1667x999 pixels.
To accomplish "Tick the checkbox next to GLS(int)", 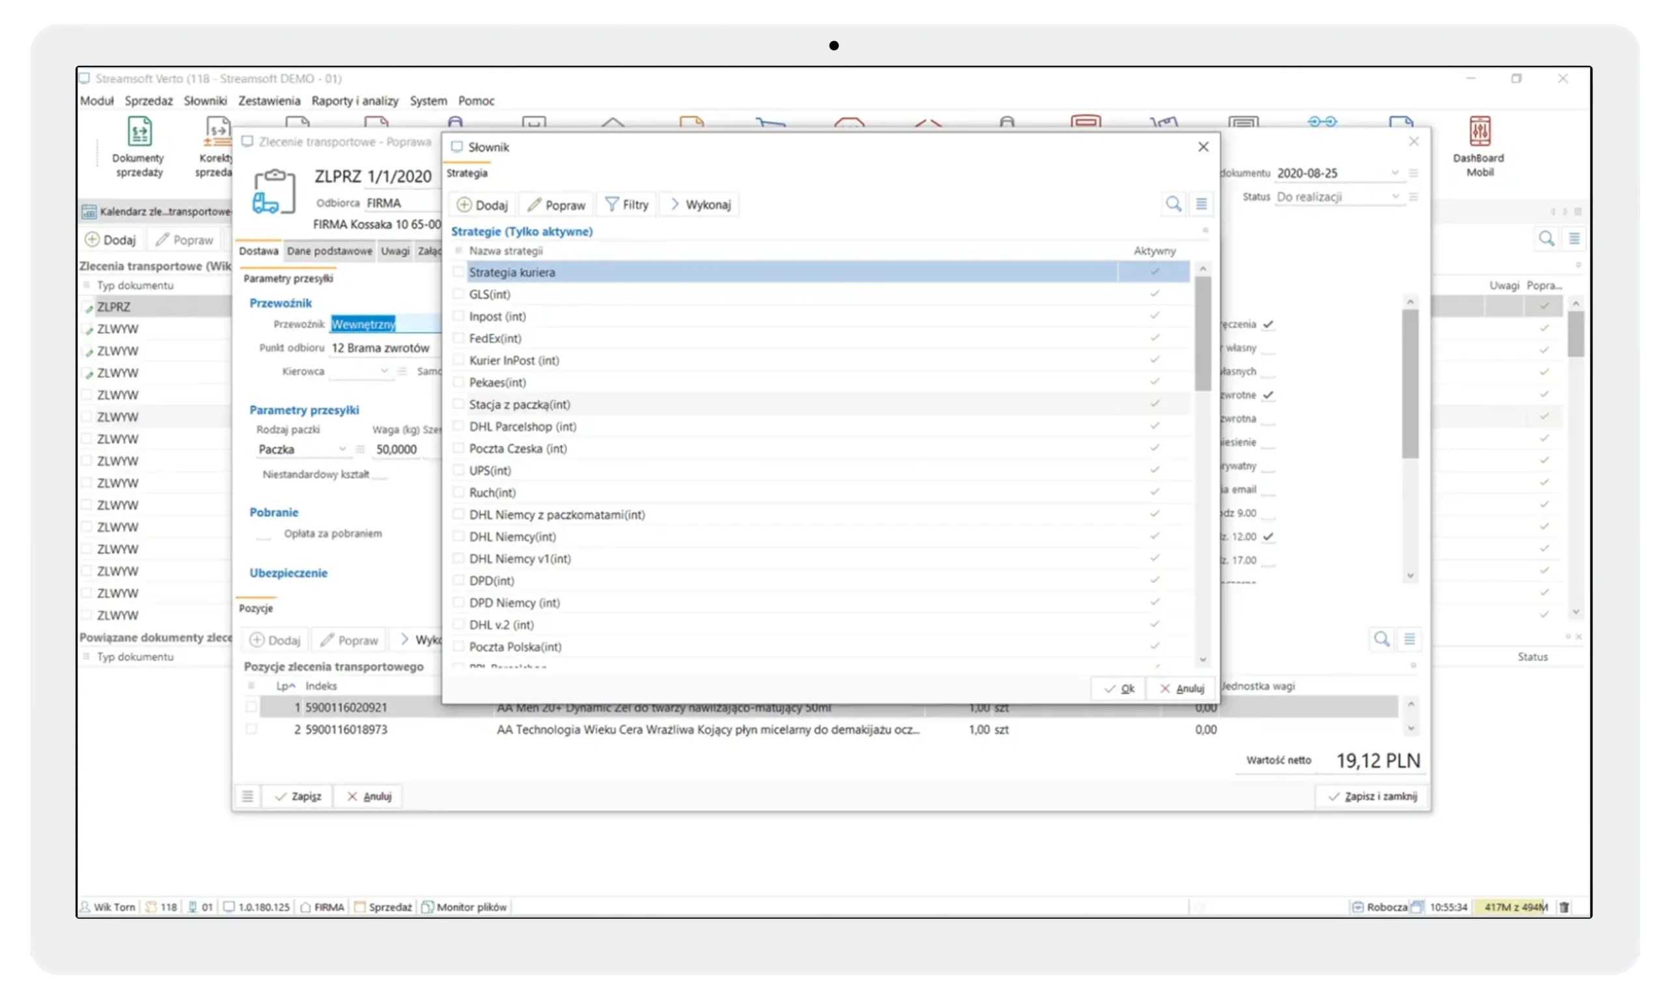I will (458, 294).
